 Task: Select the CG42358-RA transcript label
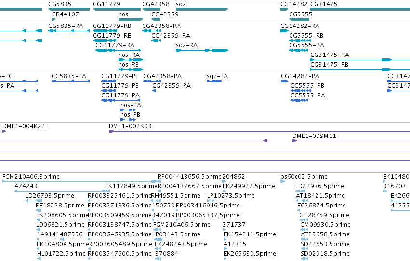click(x=161, y=26)
